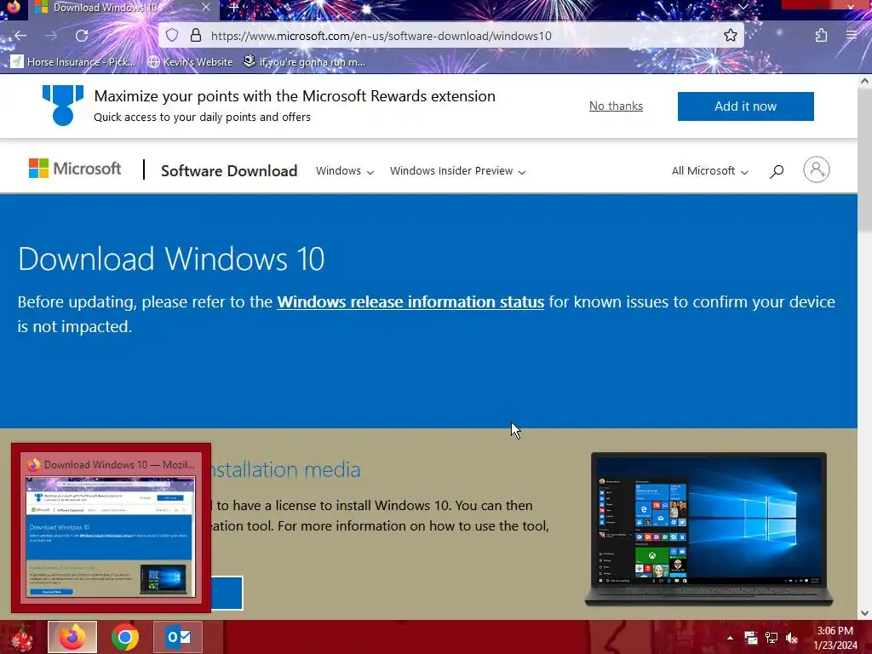Open the Horse Insurance bookmark
872x654 pixels.
tap(73, 61)
